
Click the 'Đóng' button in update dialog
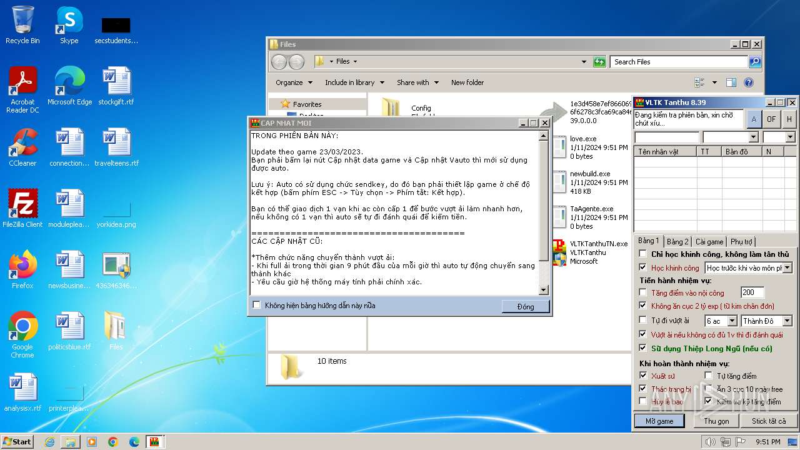[526, 306]
